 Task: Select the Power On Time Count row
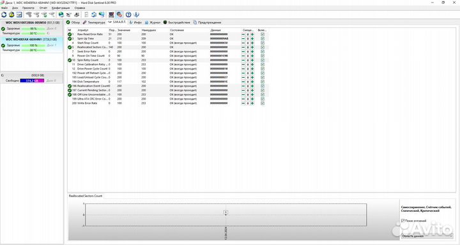167,56
